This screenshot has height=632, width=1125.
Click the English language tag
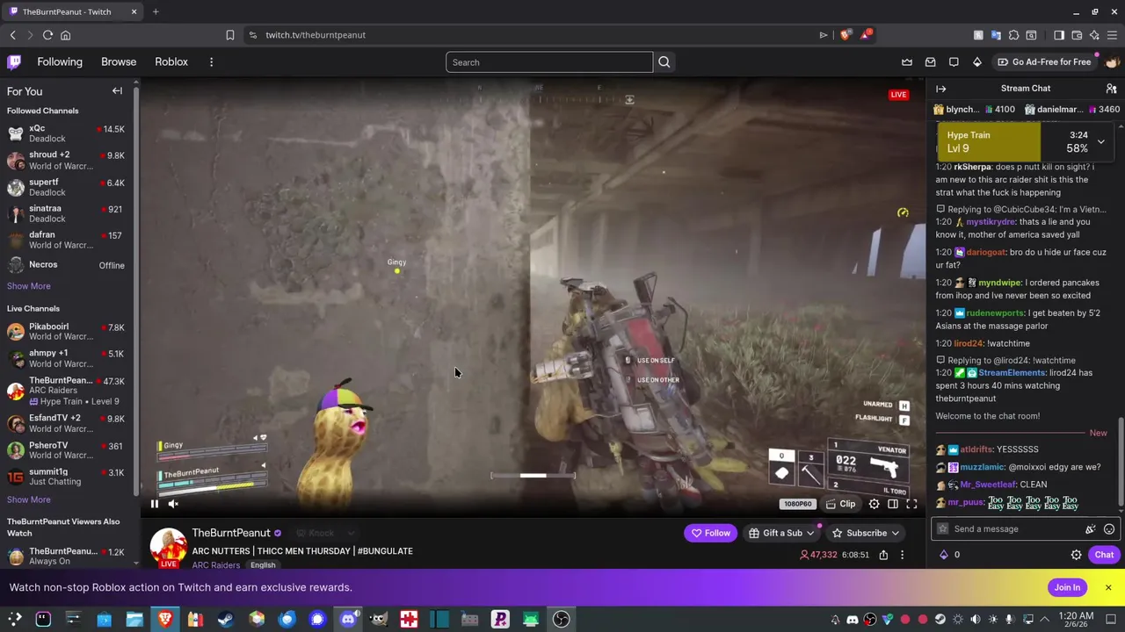(x=263, y=565)
